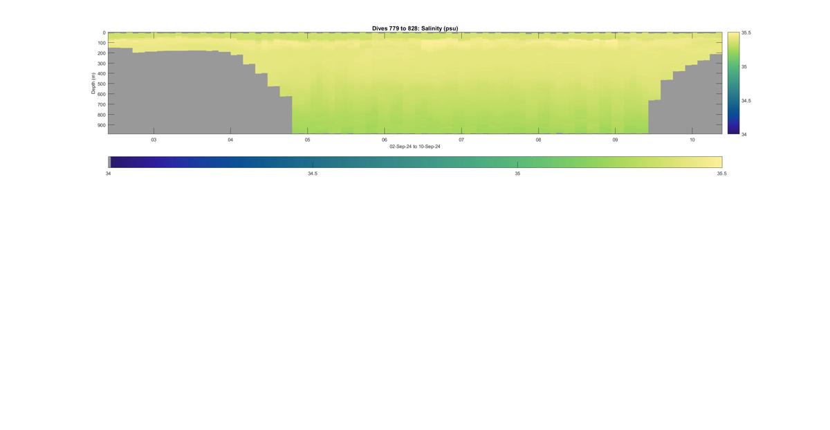
Task: Click the '35.5' label under the horizontal colorbar
Action: pyautogui.click(x=722, y=174)
